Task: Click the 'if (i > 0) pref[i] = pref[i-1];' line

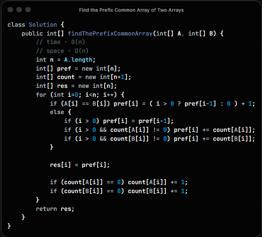Action: click(119, 121)
